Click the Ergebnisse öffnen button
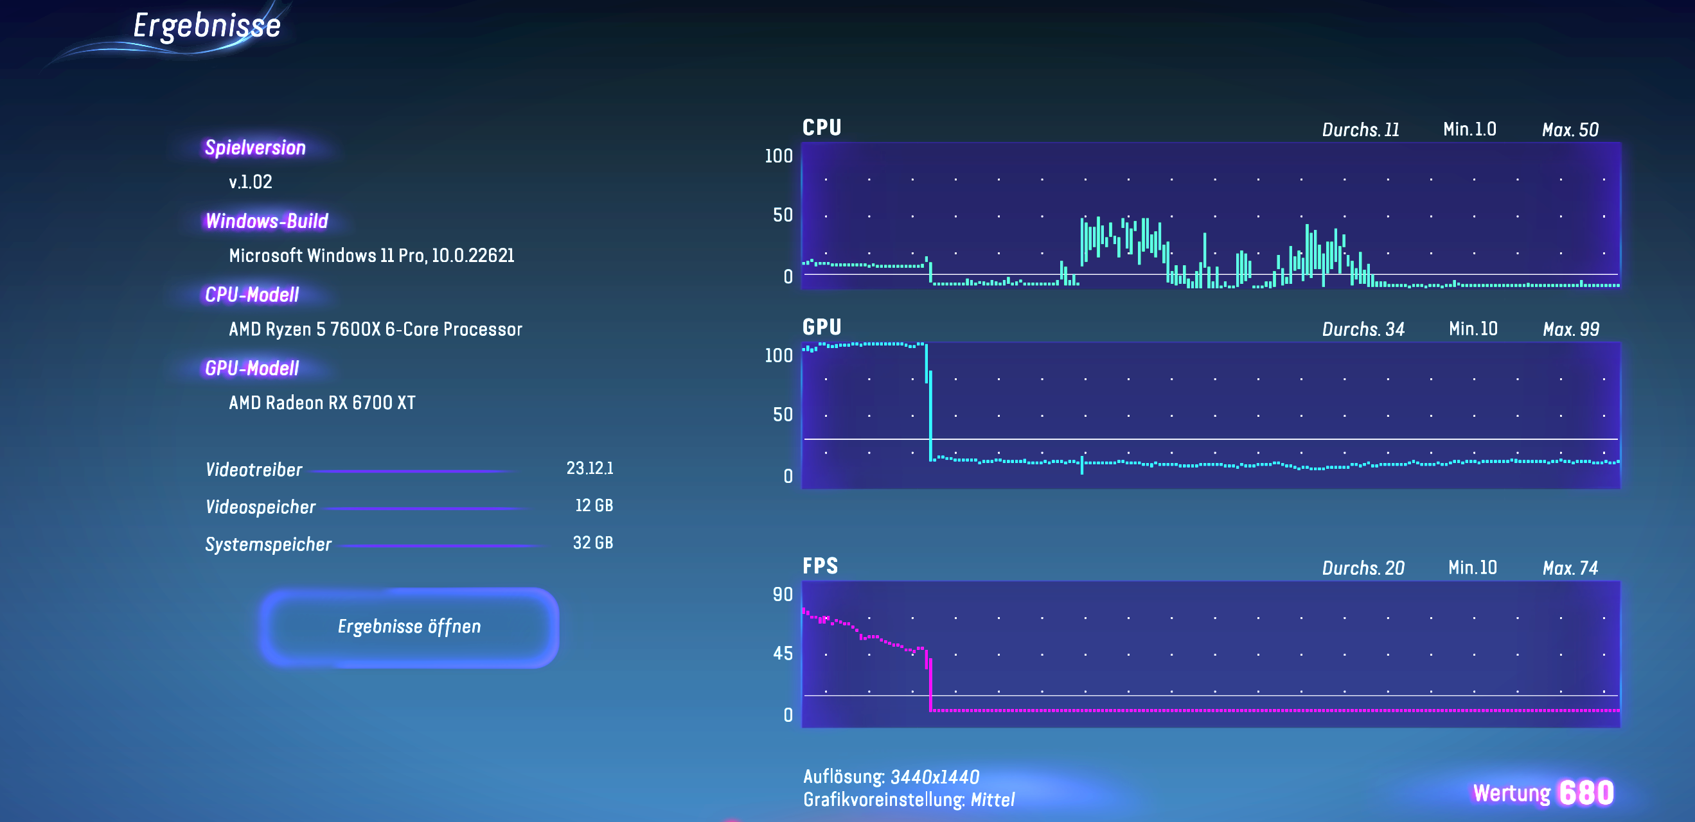The height and width of the screenshot is (822, 1695). 409,627
